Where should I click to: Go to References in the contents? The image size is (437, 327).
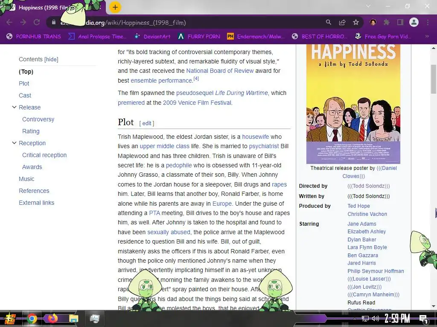pos(34,191)
